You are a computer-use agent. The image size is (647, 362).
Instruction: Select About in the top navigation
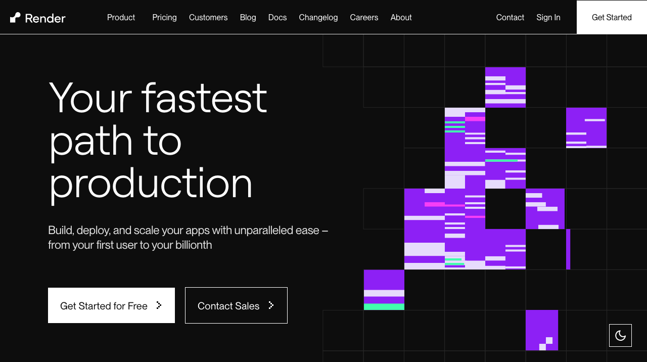coord(401,17)
